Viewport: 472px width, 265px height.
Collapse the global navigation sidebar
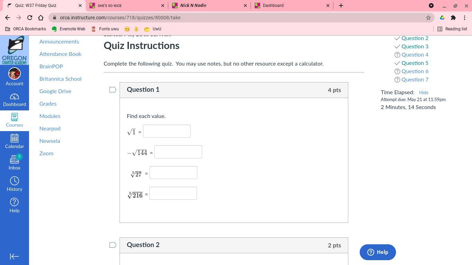[15, 256]
